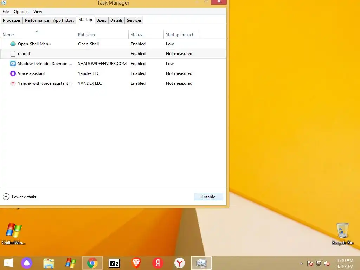Click the blank file icon beside reboot
This screenshot has width=360, height=270.
coord(13,54)
